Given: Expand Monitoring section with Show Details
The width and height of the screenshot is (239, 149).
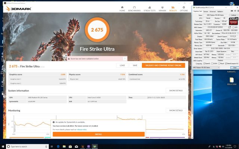Looking at the screenshot, I should 176,110.
